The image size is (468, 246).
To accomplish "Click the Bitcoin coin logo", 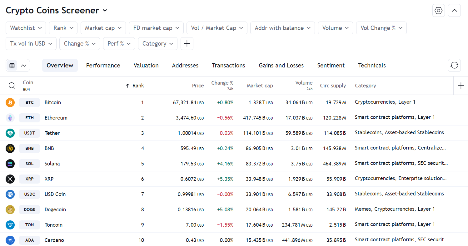I will (10, 102).
